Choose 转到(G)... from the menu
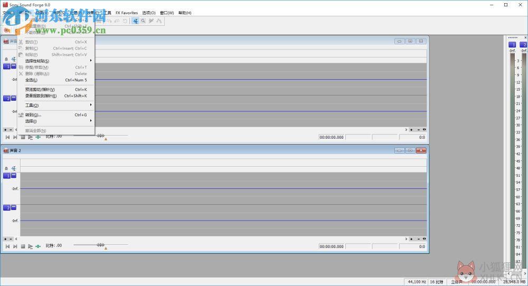 [56, 115]
